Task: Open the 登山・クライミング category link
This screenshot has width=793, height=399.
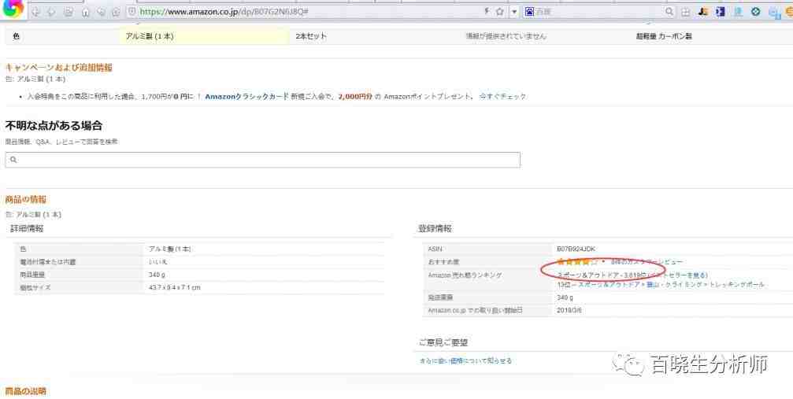Action: click(x=675, y=285)
